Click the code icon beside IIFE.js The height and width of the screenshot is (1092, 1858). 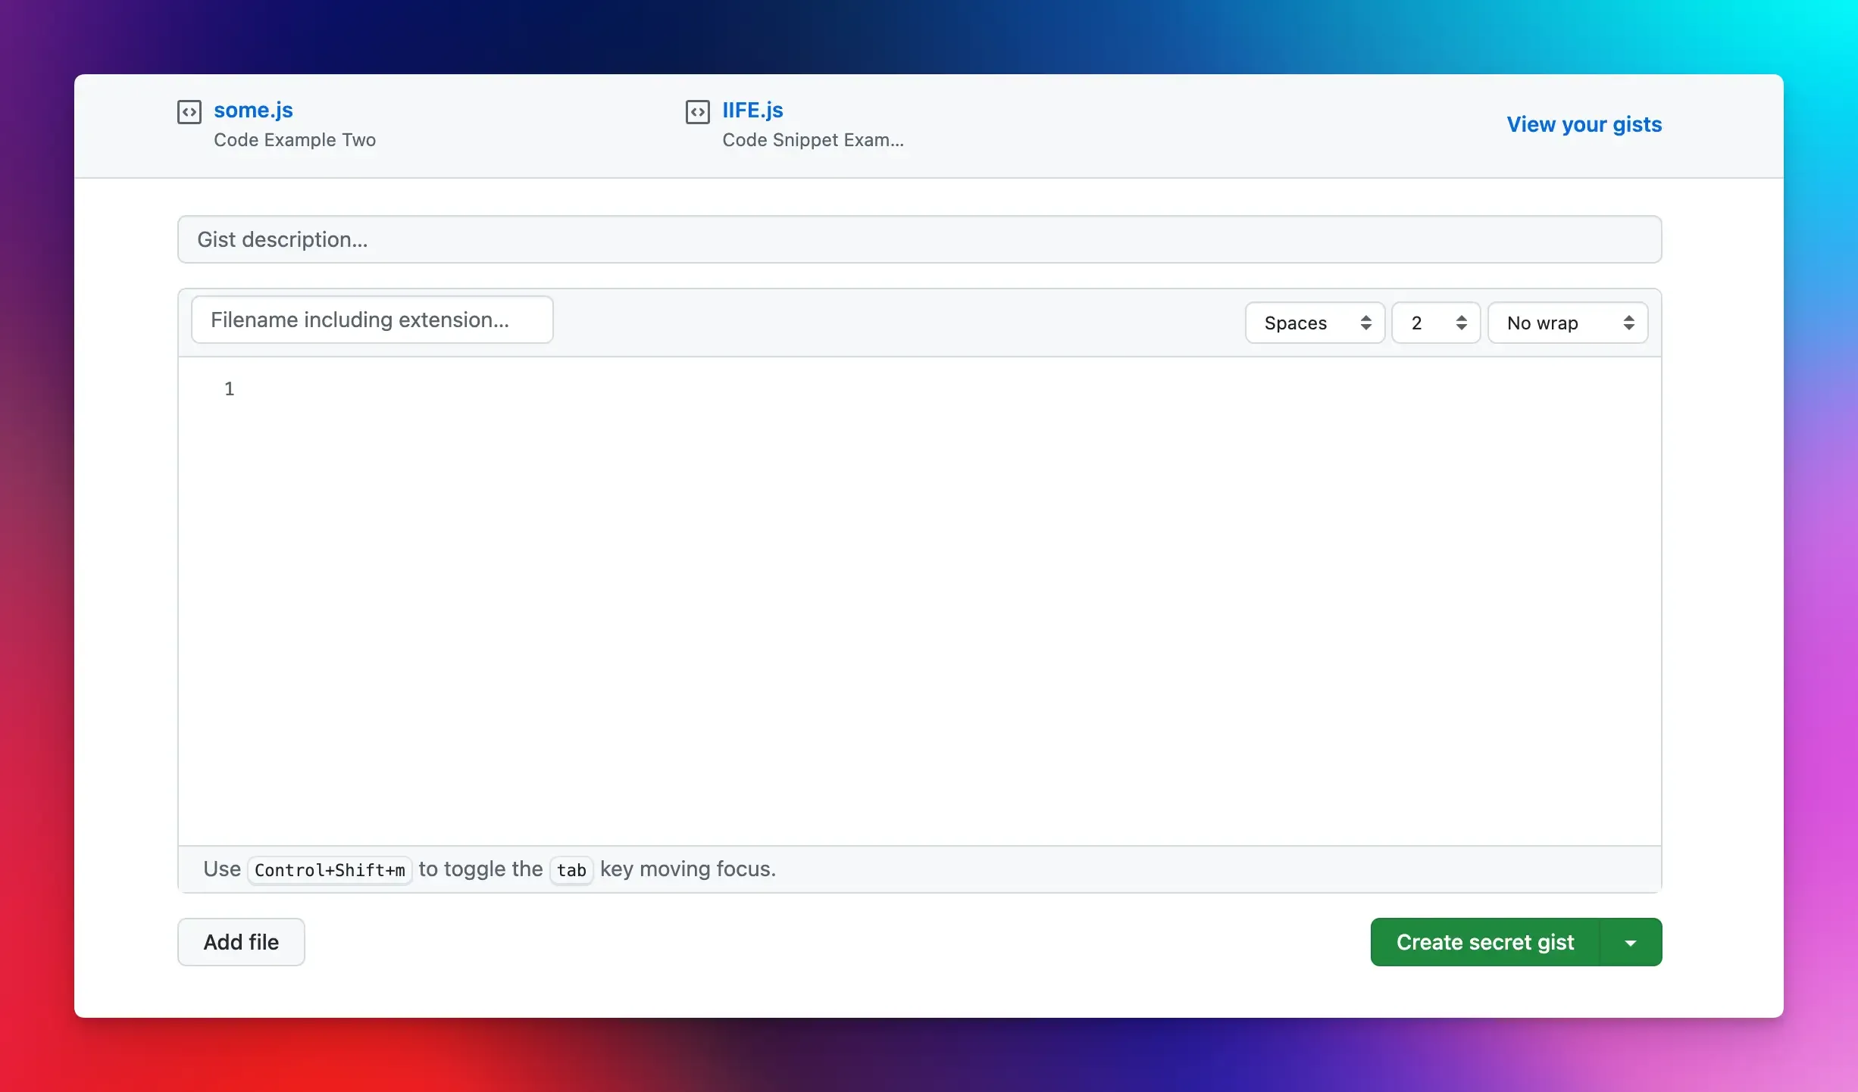(698, 111)
